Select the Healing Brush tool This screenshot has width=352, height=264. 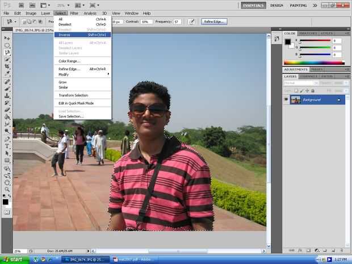7,82
